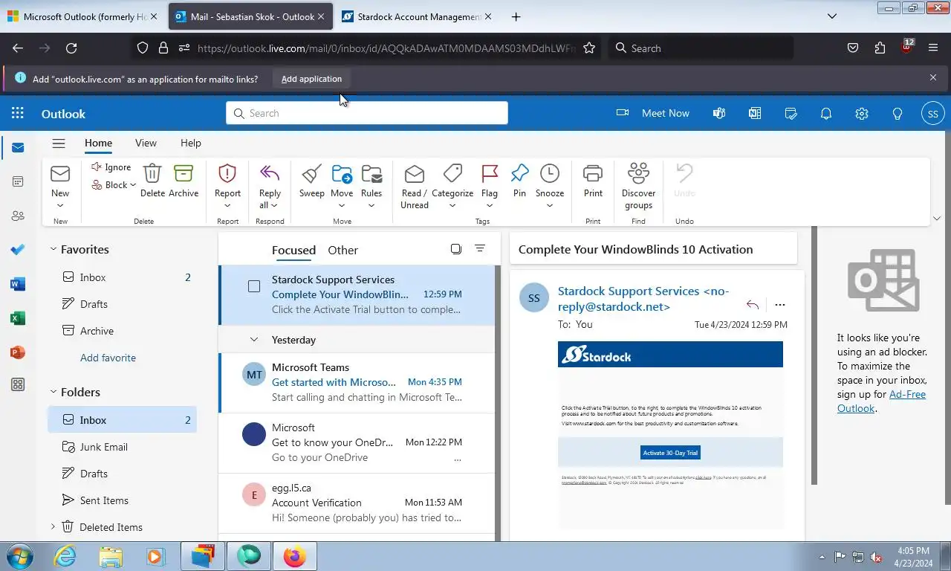
Task: Archive the selected message
Action: [184, 181]
